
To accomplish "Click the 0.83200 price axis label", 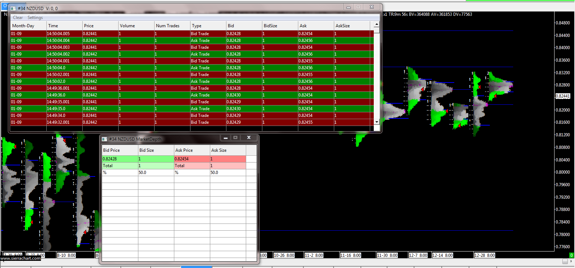I will 563,72.
